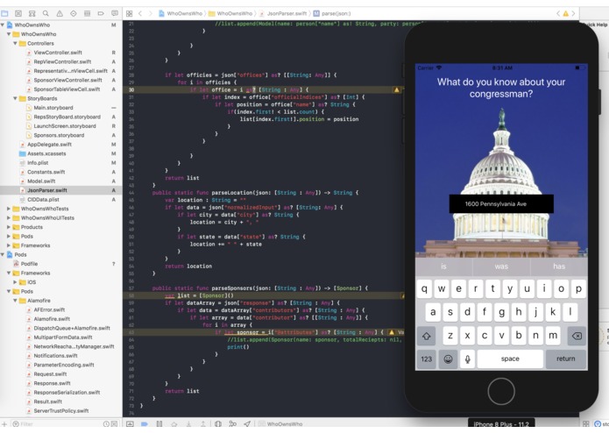This screenshot has width=609, height=433.
Task: Select Info.plist file
Action: [38, 163]
